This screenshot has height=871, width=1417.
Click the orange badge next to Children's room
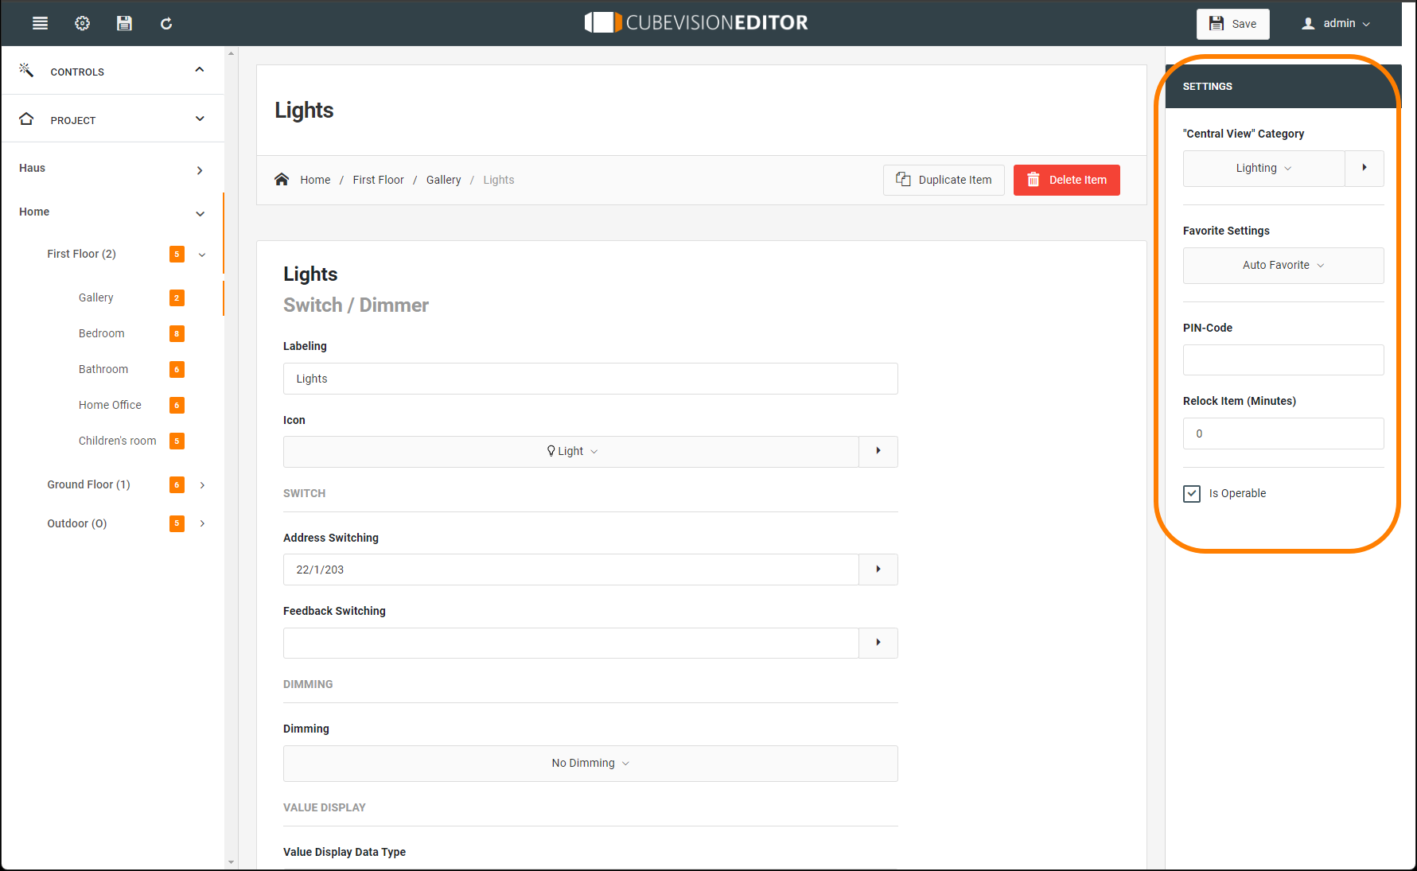pos(177,441)
